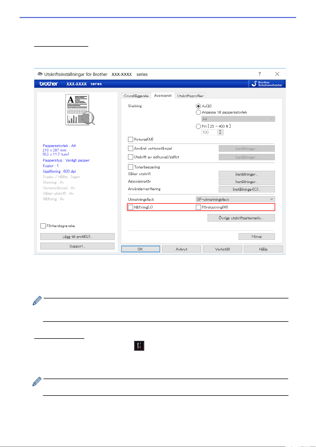Click the 'Kopior : 1' summary line

pos(51,166)
